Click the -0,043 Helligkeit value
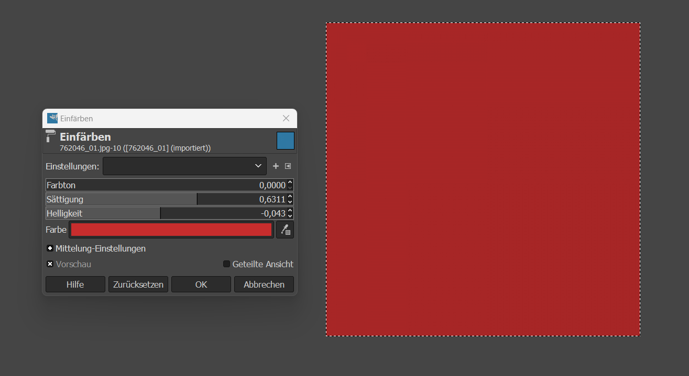 pos(273,213)
